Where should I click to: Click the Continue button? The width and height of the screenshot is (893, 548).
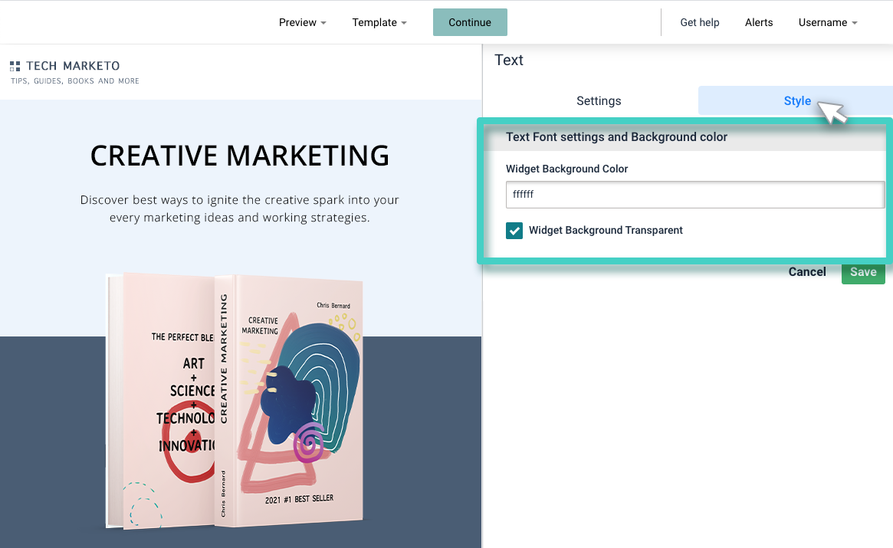(470, 22)
